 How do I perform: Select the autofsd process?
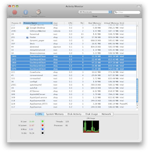74,88
